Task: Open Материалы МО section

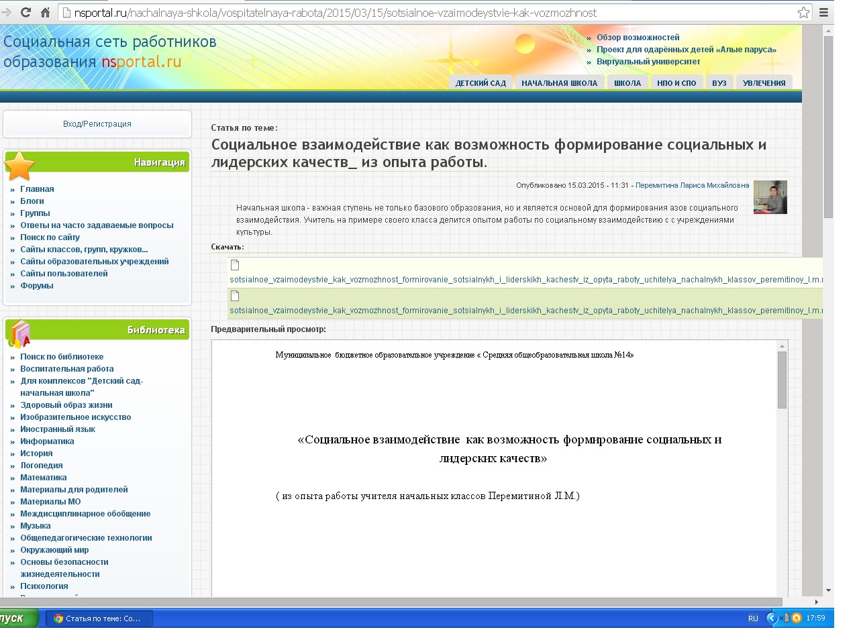Action: click(x=50, y=502)
